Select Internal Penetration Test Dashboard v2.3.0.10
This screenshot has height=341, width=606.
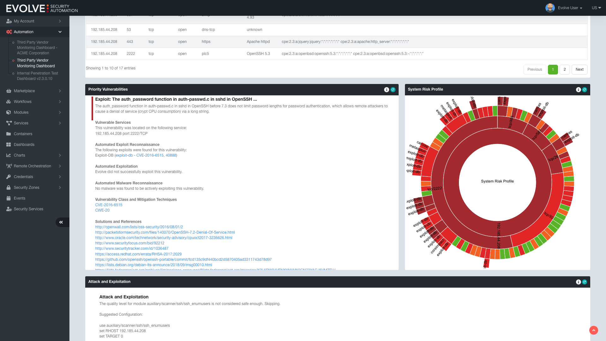pyautogui.click(x=37, y=76)
